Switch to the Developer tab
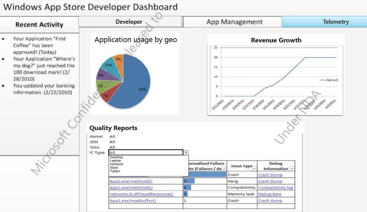The height and width of the screenshot is (212, 367). [x=129, y=22]
